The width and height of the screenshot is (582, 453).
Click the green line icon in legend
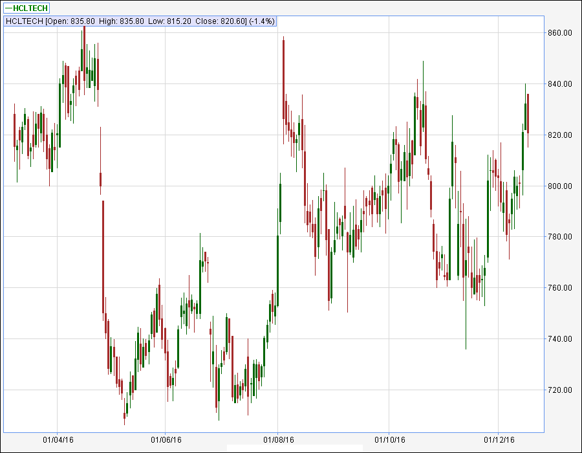pyautogui.click(x=8, y=8)
